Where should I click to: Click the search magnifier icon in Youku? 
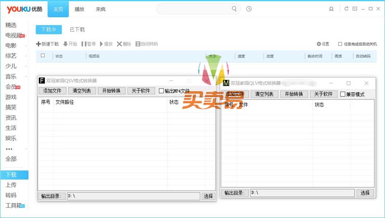(x=234, y=9)
